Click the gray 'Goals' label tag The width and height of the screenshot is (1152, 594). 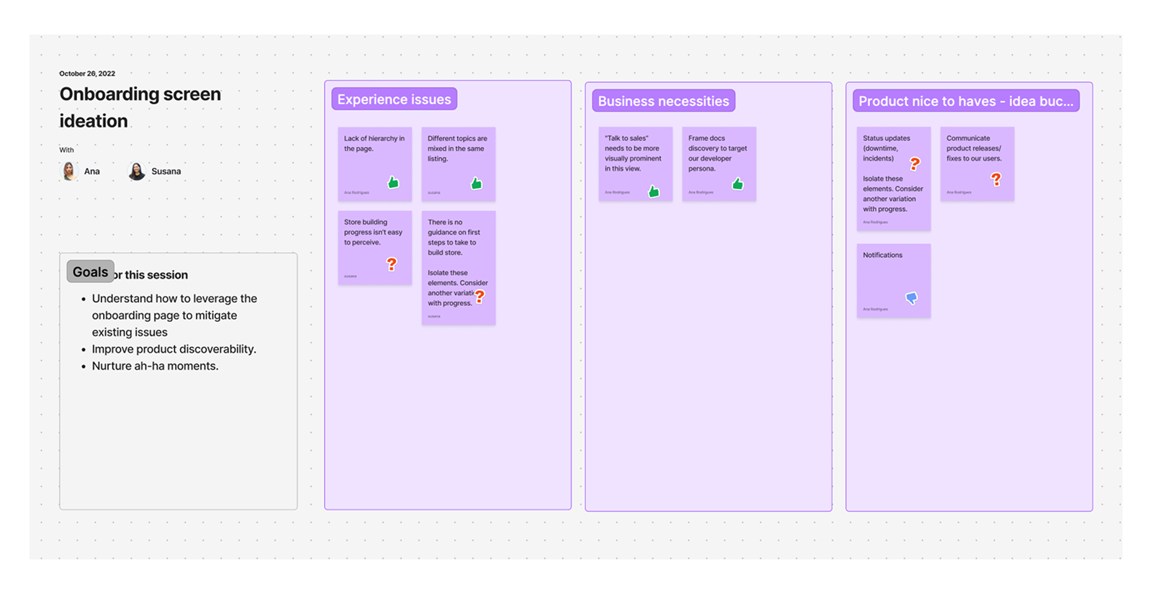pyautogui.click(x=91, y=271)
